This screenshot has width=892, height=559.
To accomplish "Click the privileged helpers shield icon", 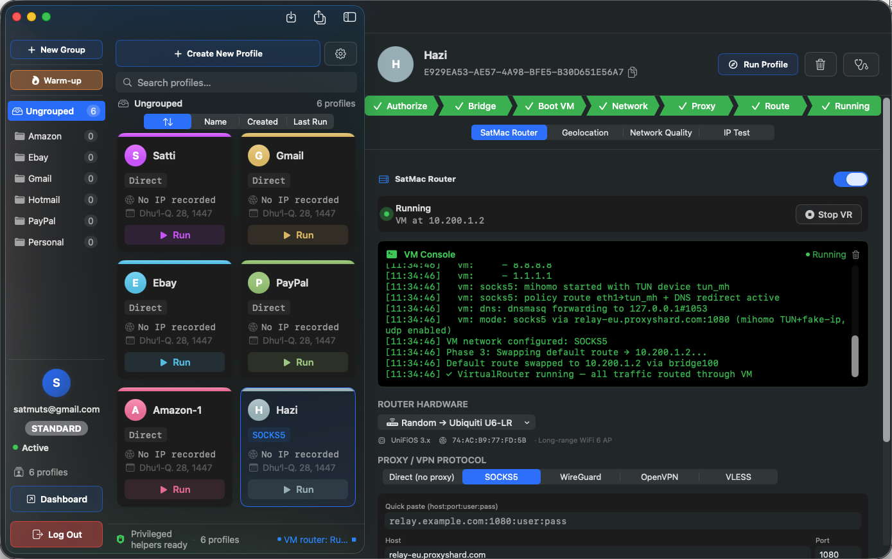I will click(x=120, y=539).
